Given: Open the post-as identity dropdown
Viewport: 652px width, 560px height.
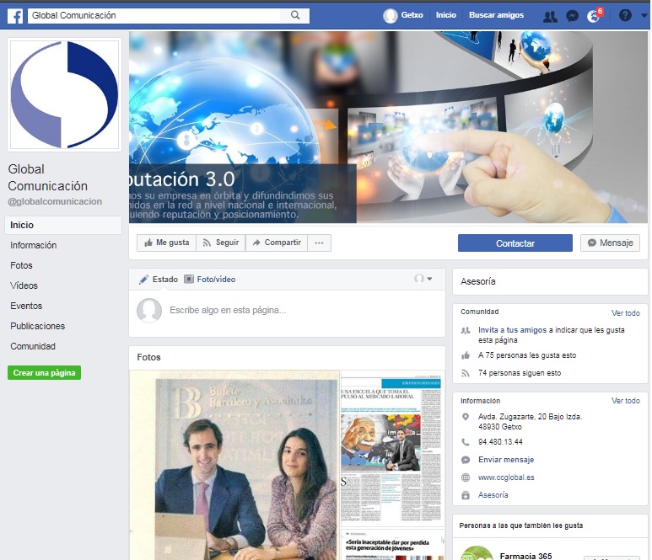Looking at the screenshot, I should (x=423, y=279).
